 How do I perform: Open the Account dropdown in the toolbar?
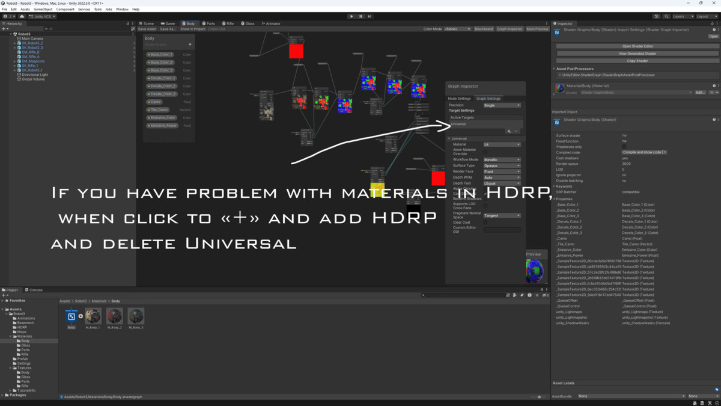10,16
